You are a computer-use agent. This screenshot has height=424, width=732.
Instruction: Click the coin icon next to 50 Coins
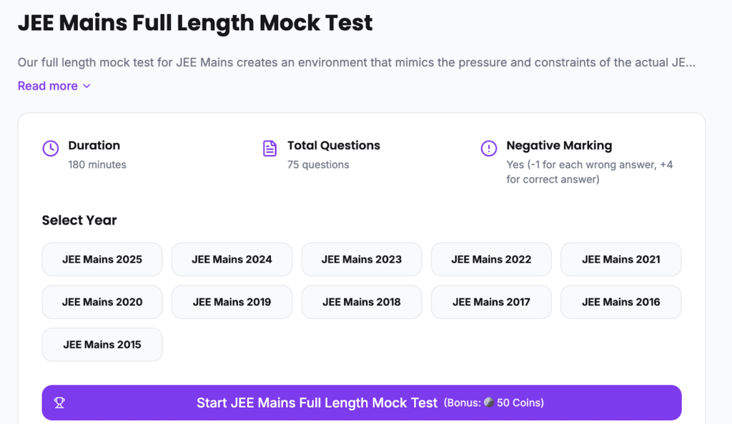489,403
